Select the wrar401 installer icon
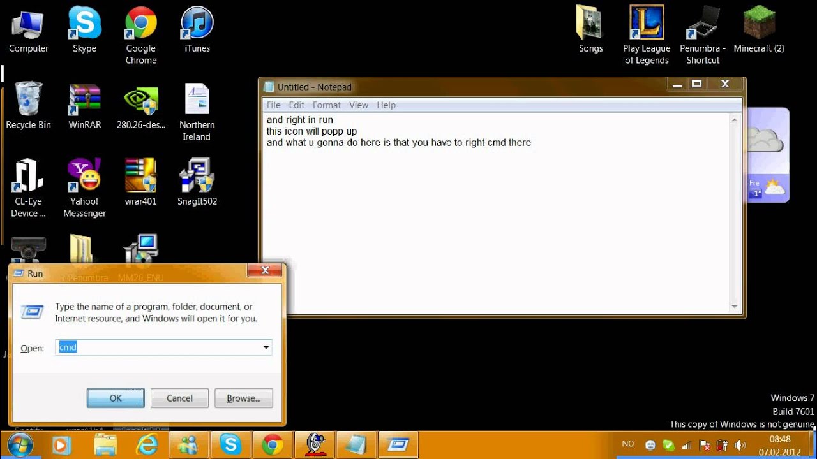Screen dimensions: 817x459 [141, 183]
